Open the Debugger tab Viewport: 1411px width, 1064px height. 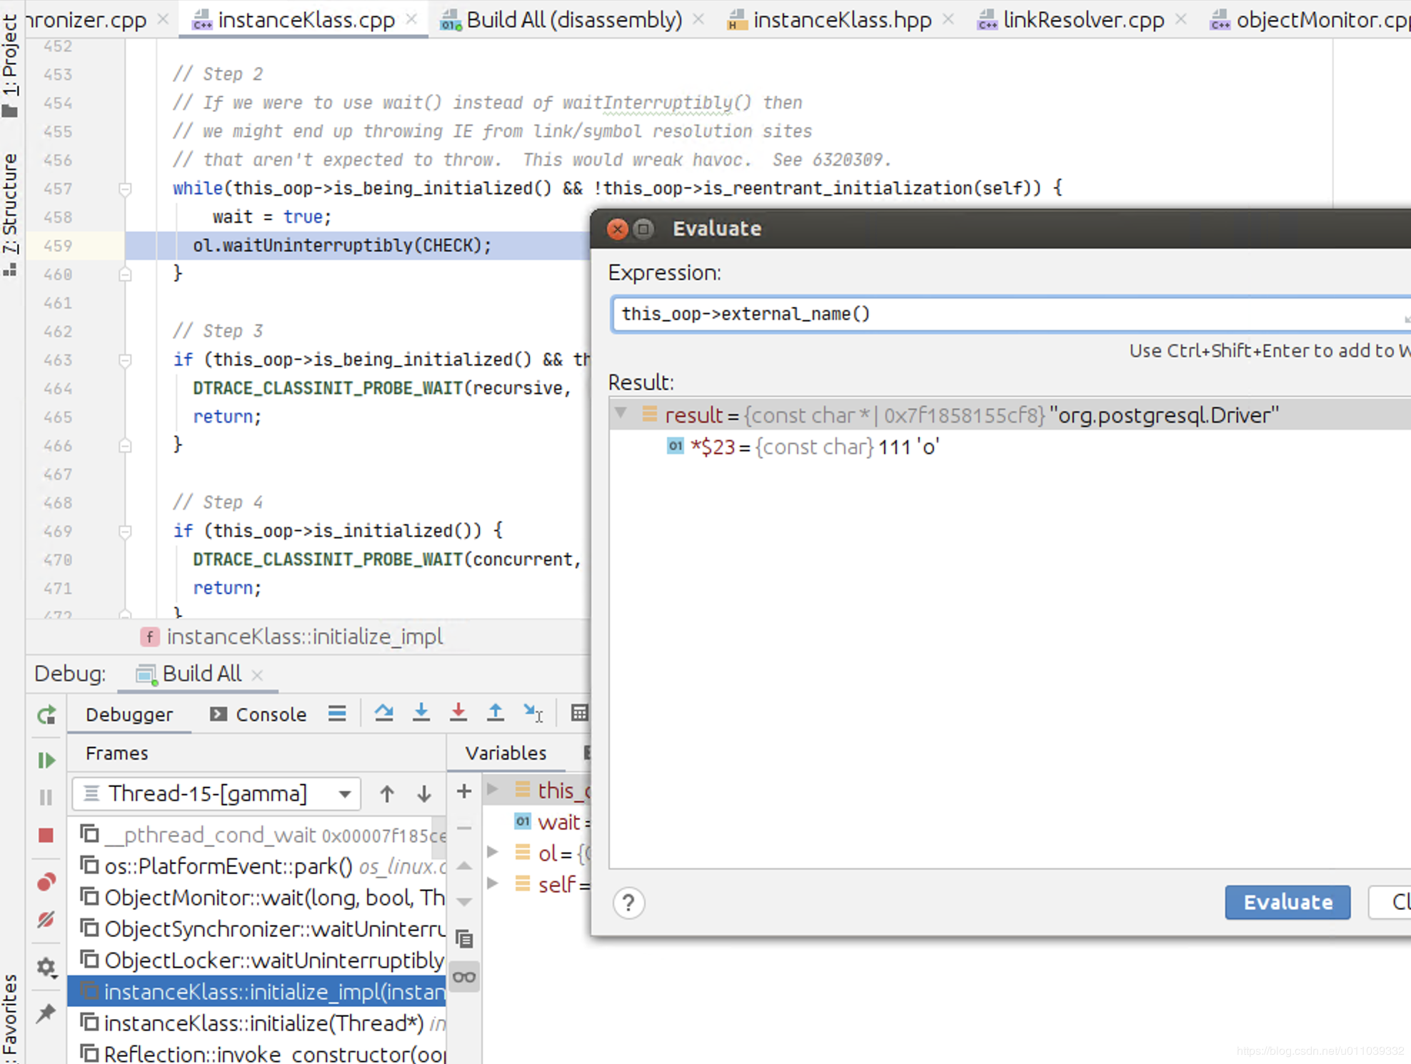click(x=129, y=714)
